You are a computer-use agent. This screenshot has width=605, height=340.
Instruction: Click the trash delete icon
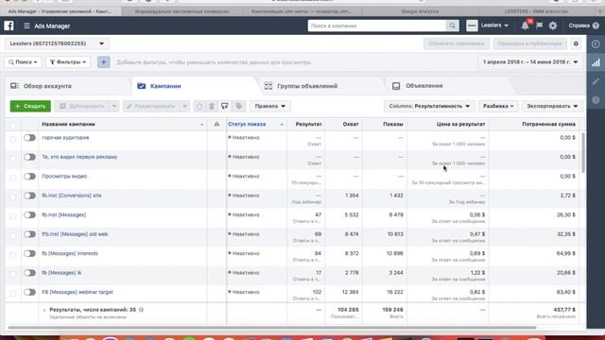point(212,106)
